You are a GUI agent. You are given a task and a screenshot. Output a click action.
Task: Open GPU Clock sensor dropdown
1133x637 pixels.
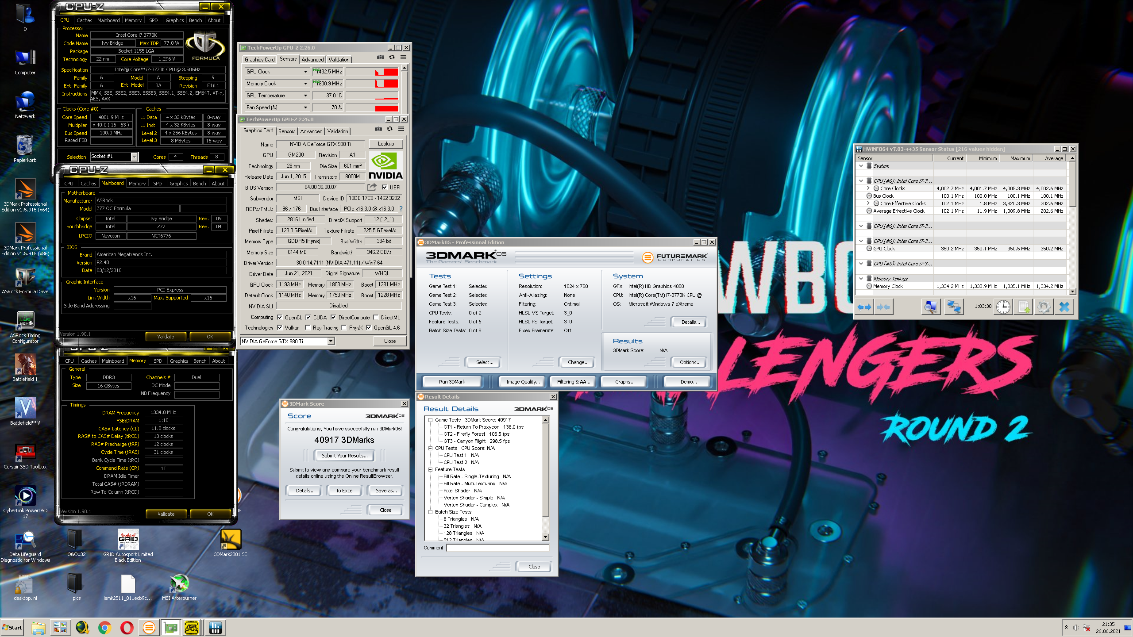[305, 71]
